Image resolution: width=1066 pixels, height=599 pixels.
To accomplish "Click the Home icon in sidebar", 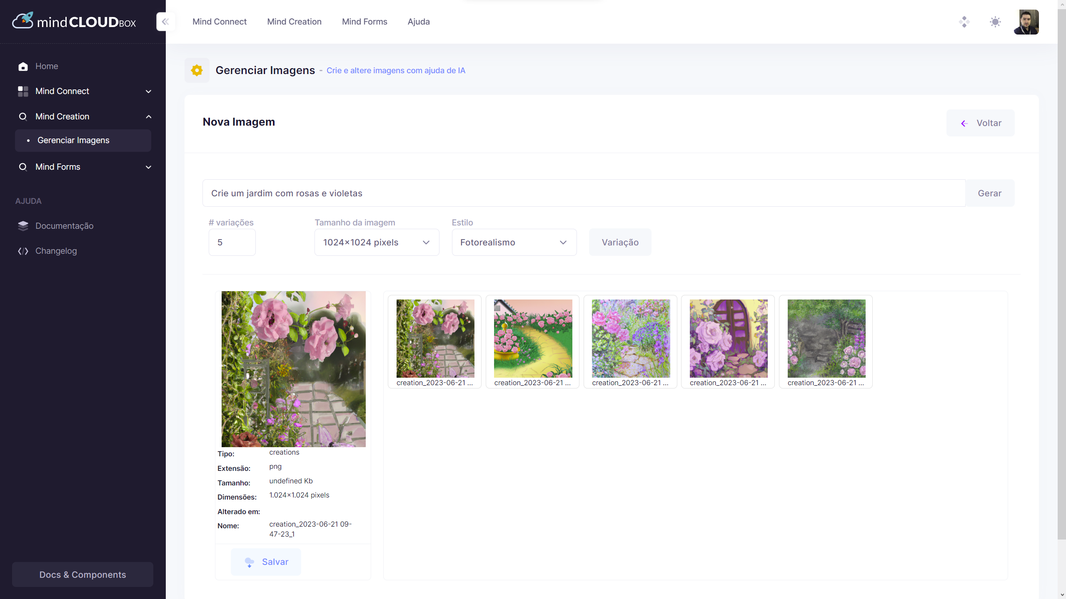I will pos(23,67).
